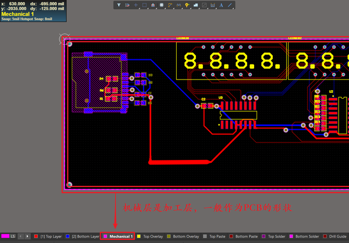Image resolution: width=349 pixels, height=243 pixels.
Task: Switch to the Bottom Paste tab
Action: (244, 237)
